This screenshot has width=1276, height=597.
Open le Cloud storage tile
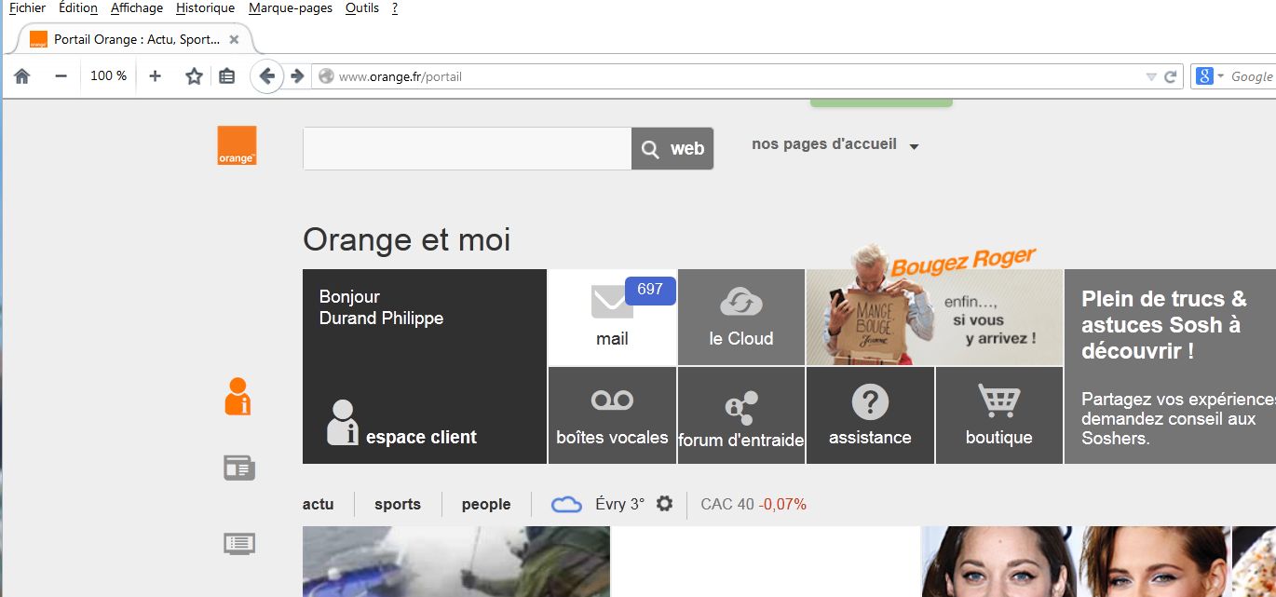pos(741,318)
